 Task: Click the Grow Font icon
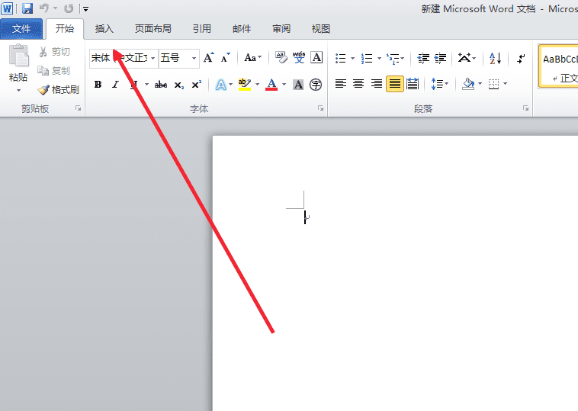pos(209,58)
